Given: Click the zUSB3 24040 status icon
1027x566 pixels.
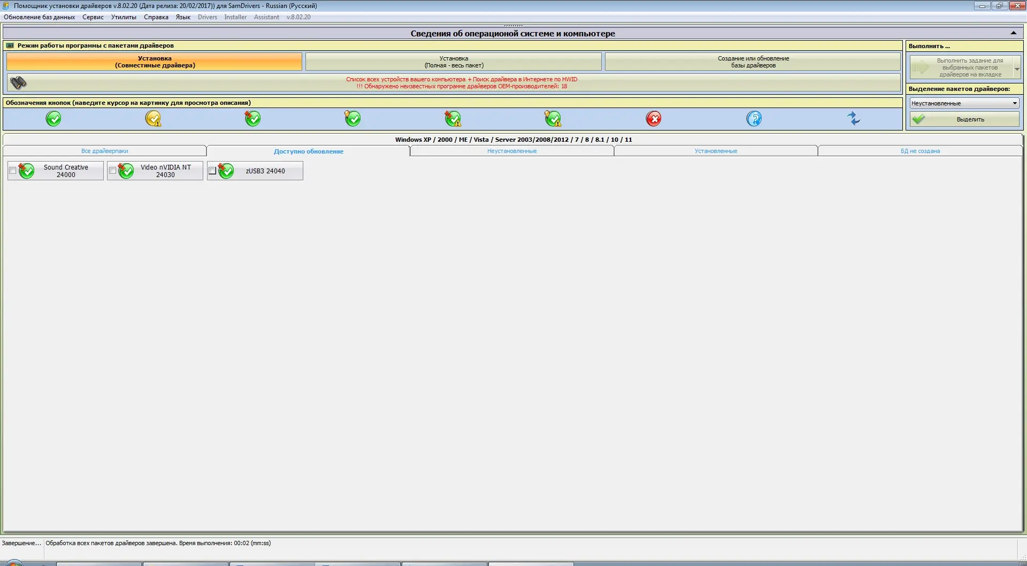Looking at the screenshot, I should point(226,171).
